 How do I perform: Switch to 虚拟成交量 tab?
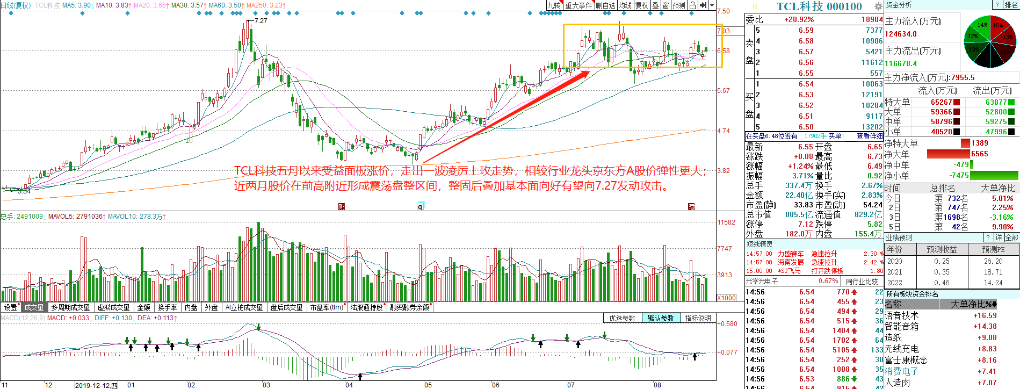tap(113, 307)
